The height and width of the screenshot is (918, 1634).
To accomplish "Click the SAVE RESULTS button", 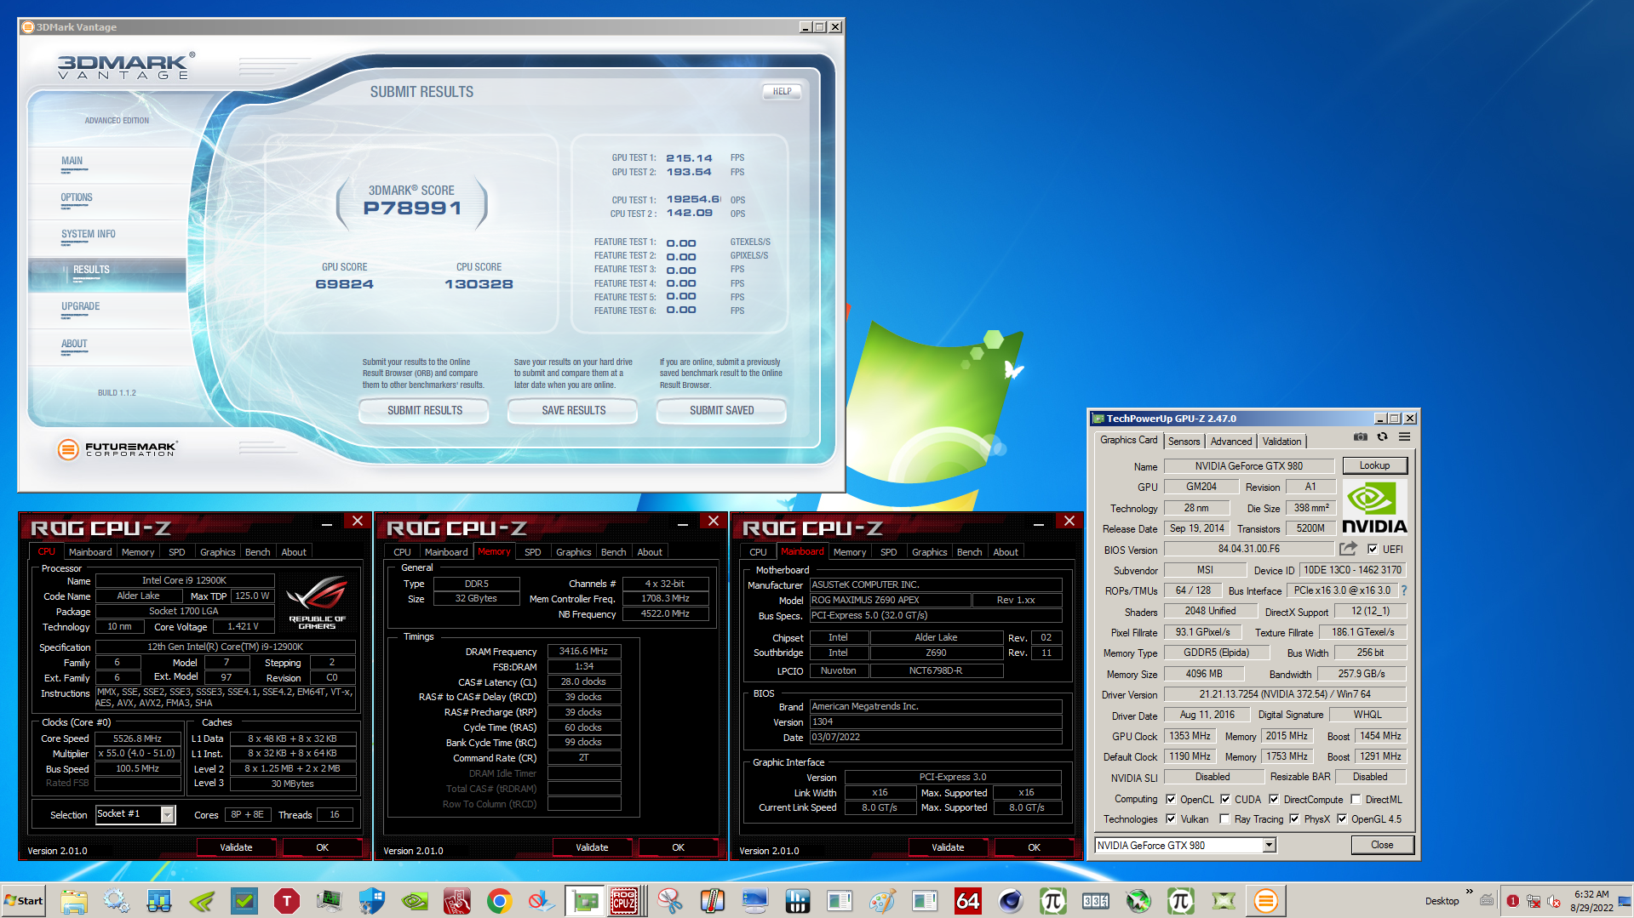I will [573, 410].
